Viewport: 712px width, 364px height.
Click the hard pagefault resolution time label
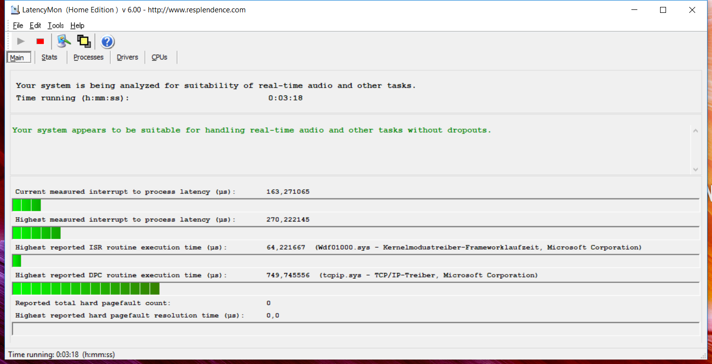pyautogui.click(x=130, y=316)
